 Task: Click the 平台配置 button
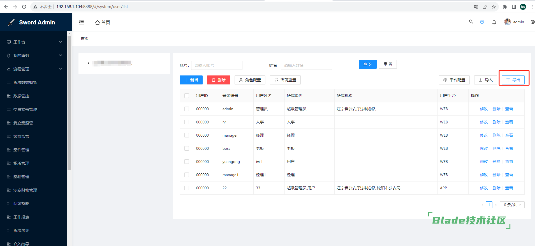click(454, 80)
